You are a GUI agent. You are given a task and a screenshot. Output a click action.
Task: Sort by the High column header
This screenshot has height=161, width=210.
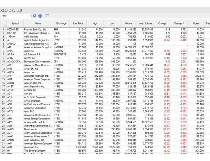tap(95, 24)
